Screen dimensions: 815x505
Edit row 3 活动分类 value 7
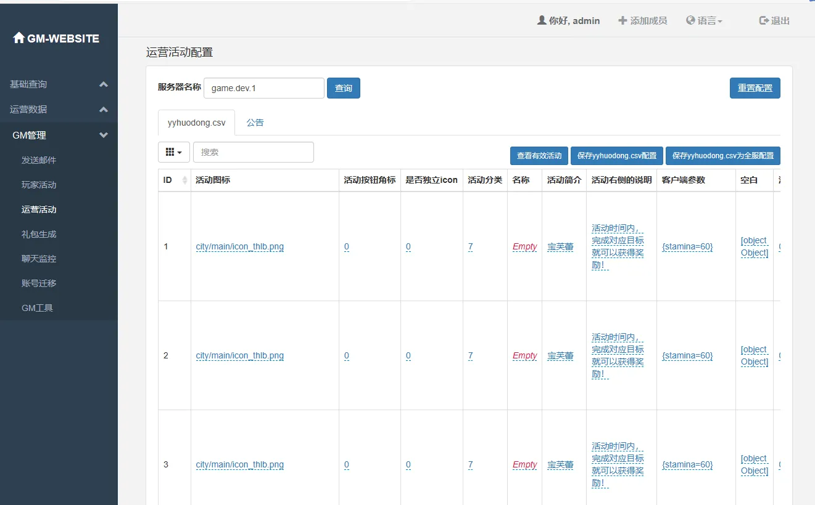(x=470, y=464)
